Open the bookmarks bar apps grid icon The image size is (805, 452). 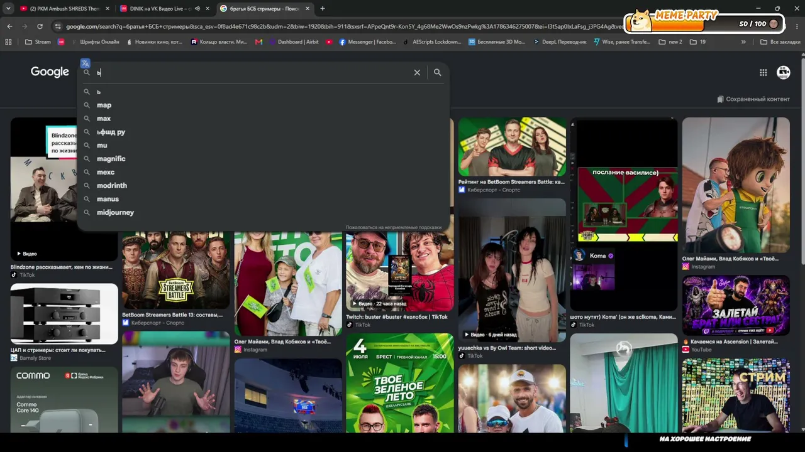point(8,42)
